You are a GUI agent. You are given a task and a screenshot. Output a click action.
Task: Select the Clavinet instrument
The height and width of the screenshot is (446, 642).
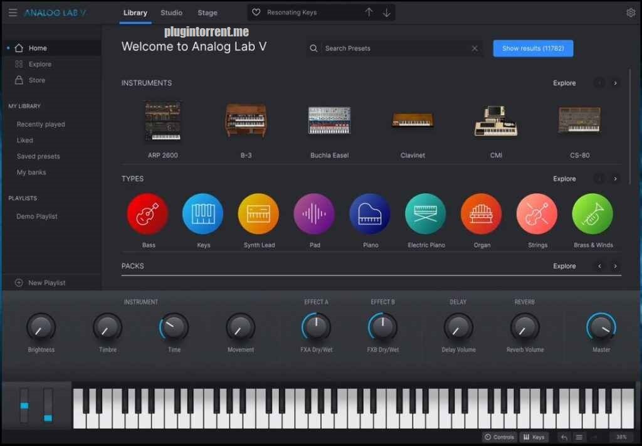413,120
